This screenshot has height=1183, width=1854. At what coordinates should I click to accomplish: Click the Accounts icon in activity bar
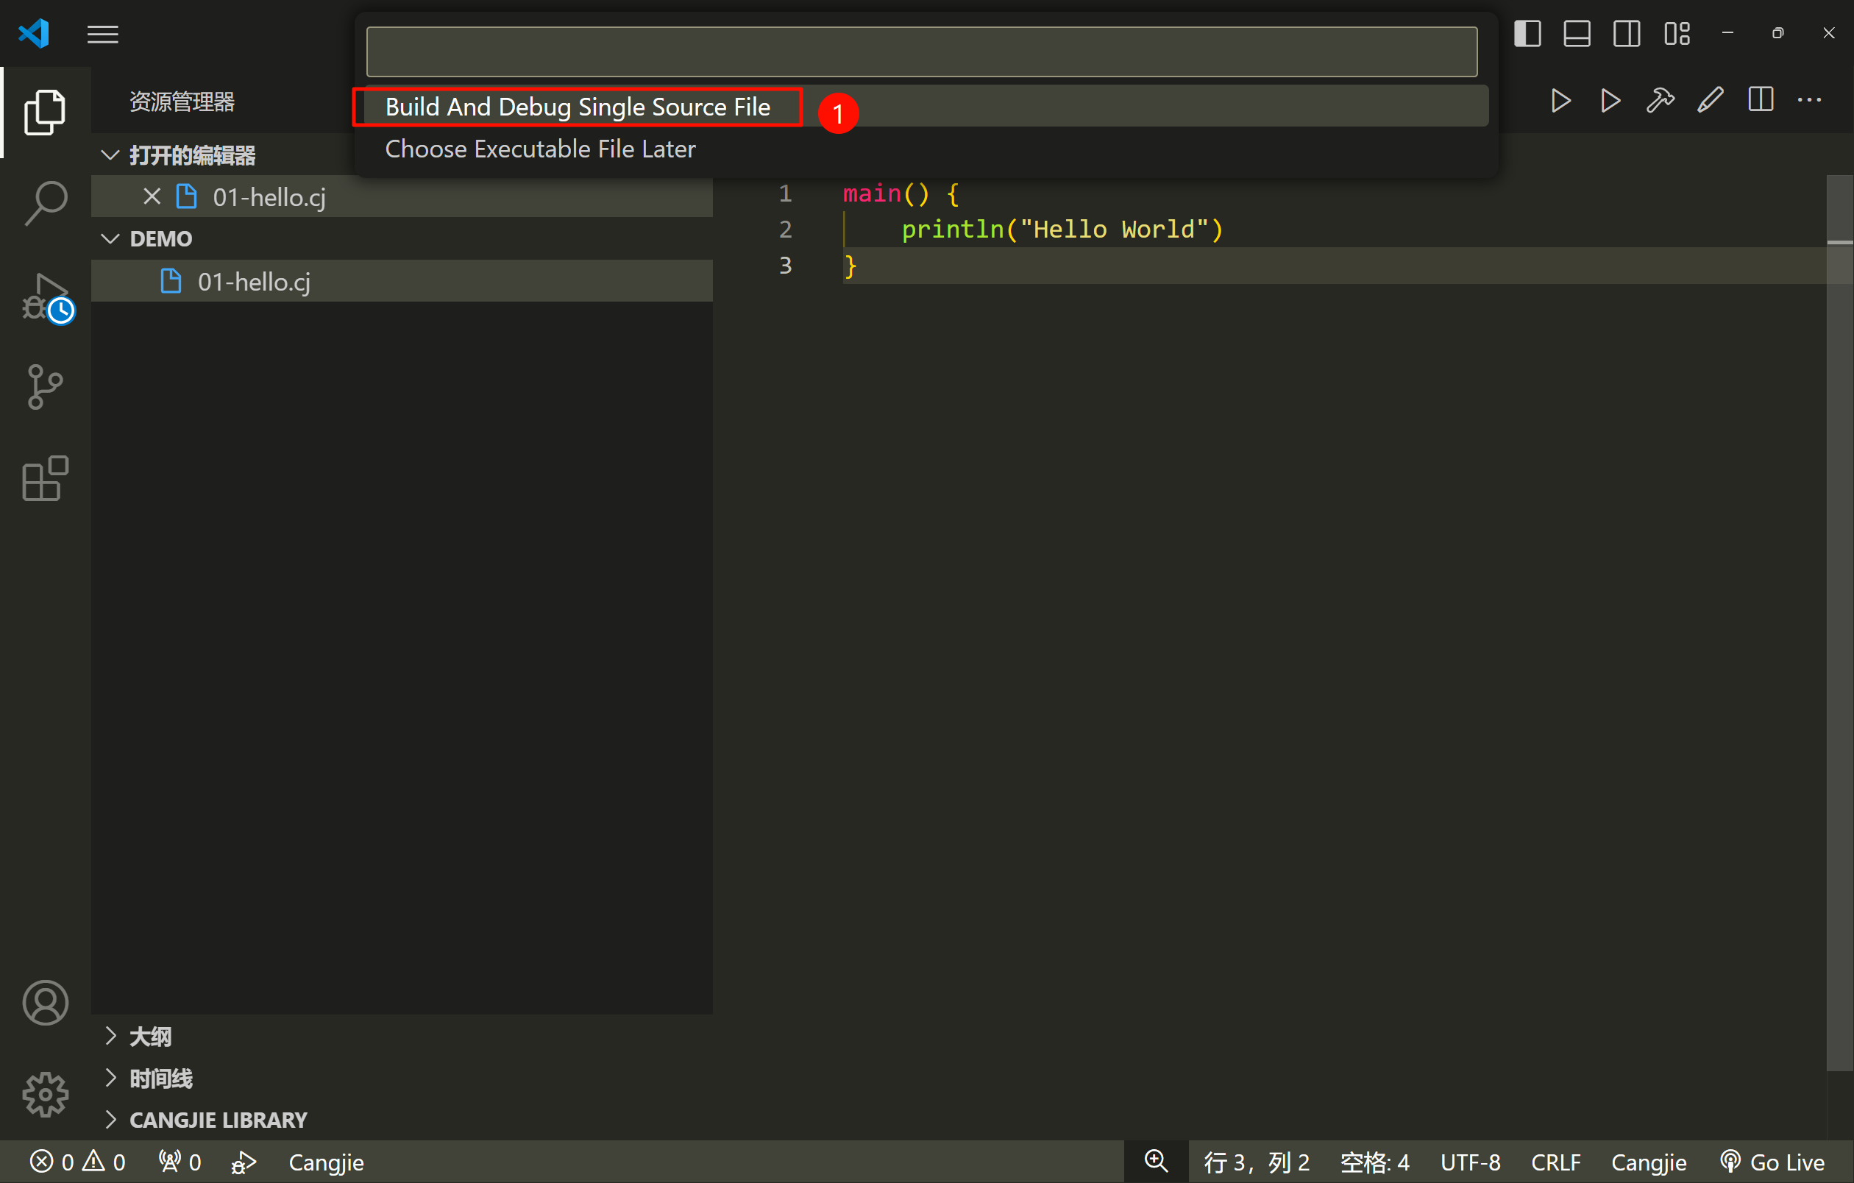(x=46, y=1002)
